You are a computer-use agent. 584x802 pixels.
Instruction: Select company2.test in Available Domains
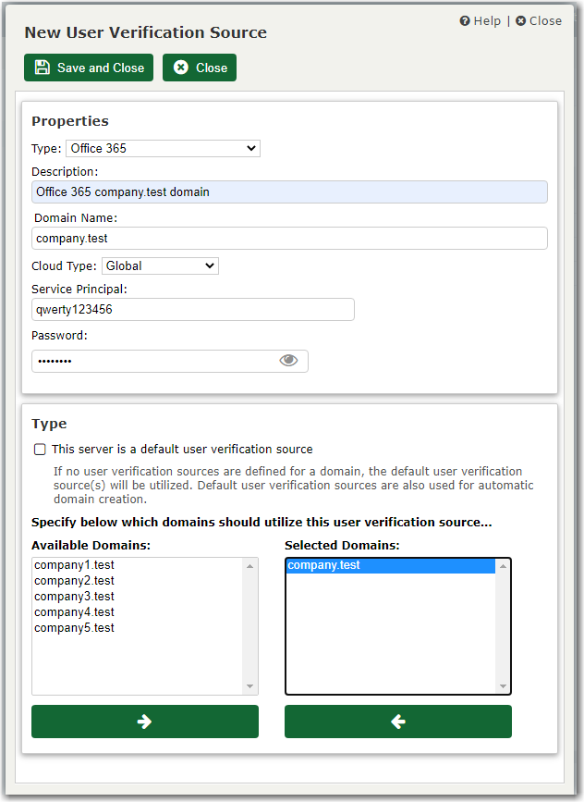[x=138, y=581]
